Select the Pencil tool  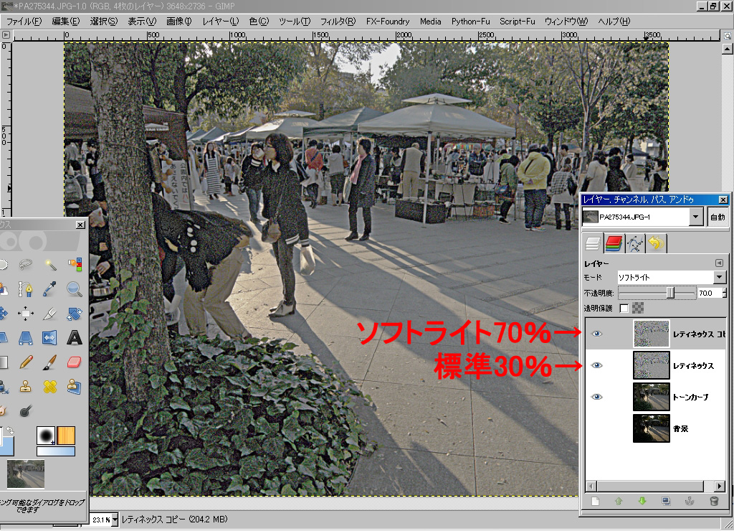(x=26, y=362)
